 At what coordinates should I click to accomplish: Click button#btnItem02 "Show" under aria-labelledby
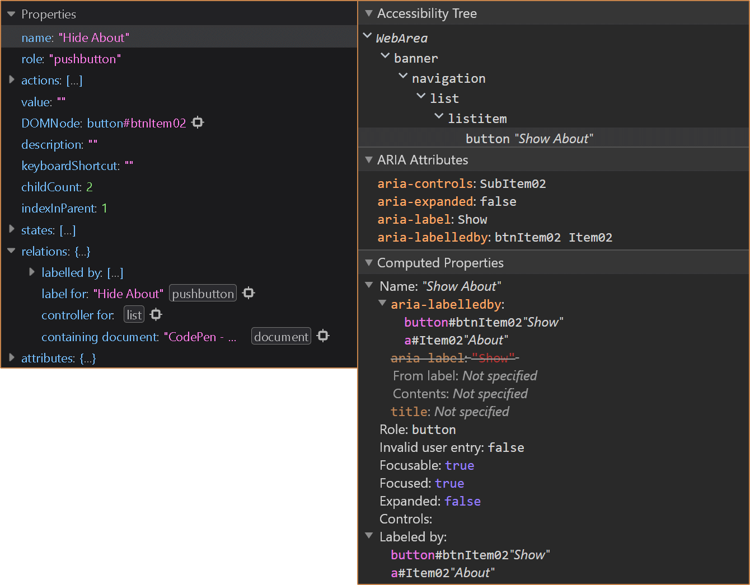tap(484, 322)
